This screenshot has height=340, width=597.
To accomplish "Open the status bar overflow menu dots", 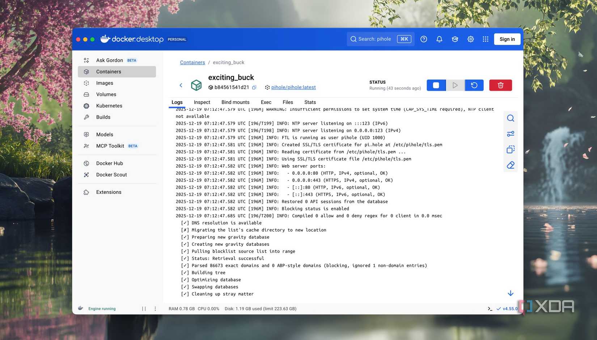I will coord(155,309).
